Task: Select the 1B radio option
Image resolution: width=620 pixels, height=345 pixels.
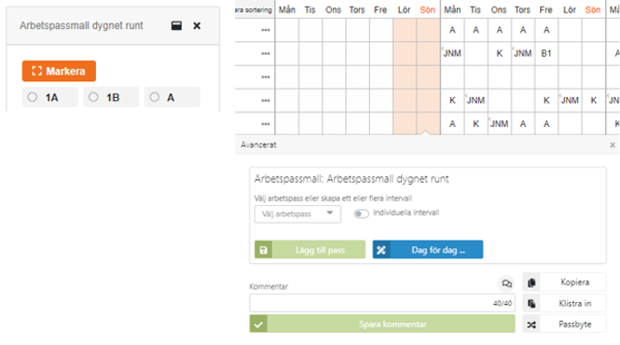Action: click(x=93, y=97)
